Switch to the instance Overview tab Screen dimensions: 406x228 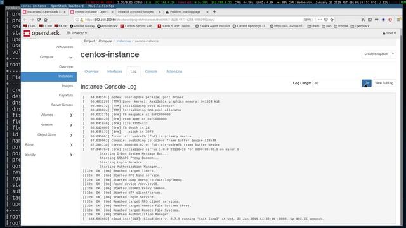(91, 72)
